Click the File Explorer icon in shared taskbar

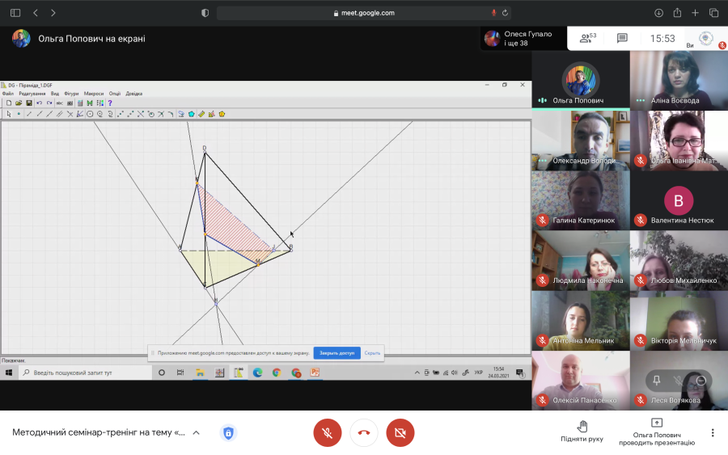pyautogui.click(x=200, y=373)
